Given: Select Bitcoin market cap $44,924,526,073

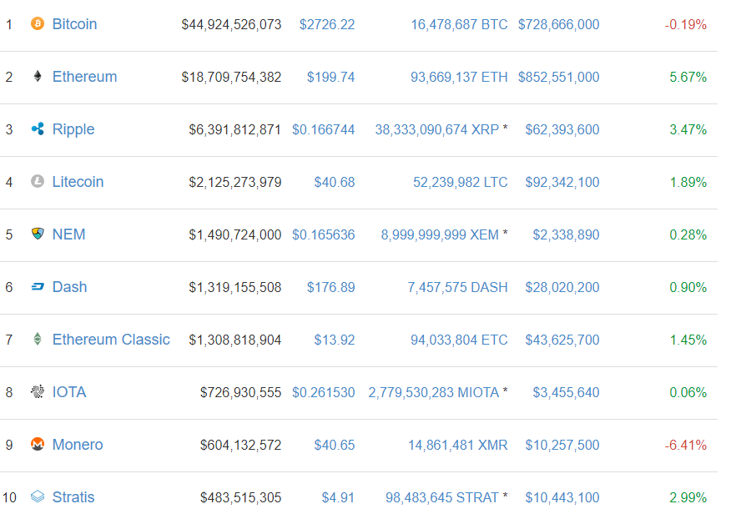Looking at the screenshot, I should coord(231,24).
